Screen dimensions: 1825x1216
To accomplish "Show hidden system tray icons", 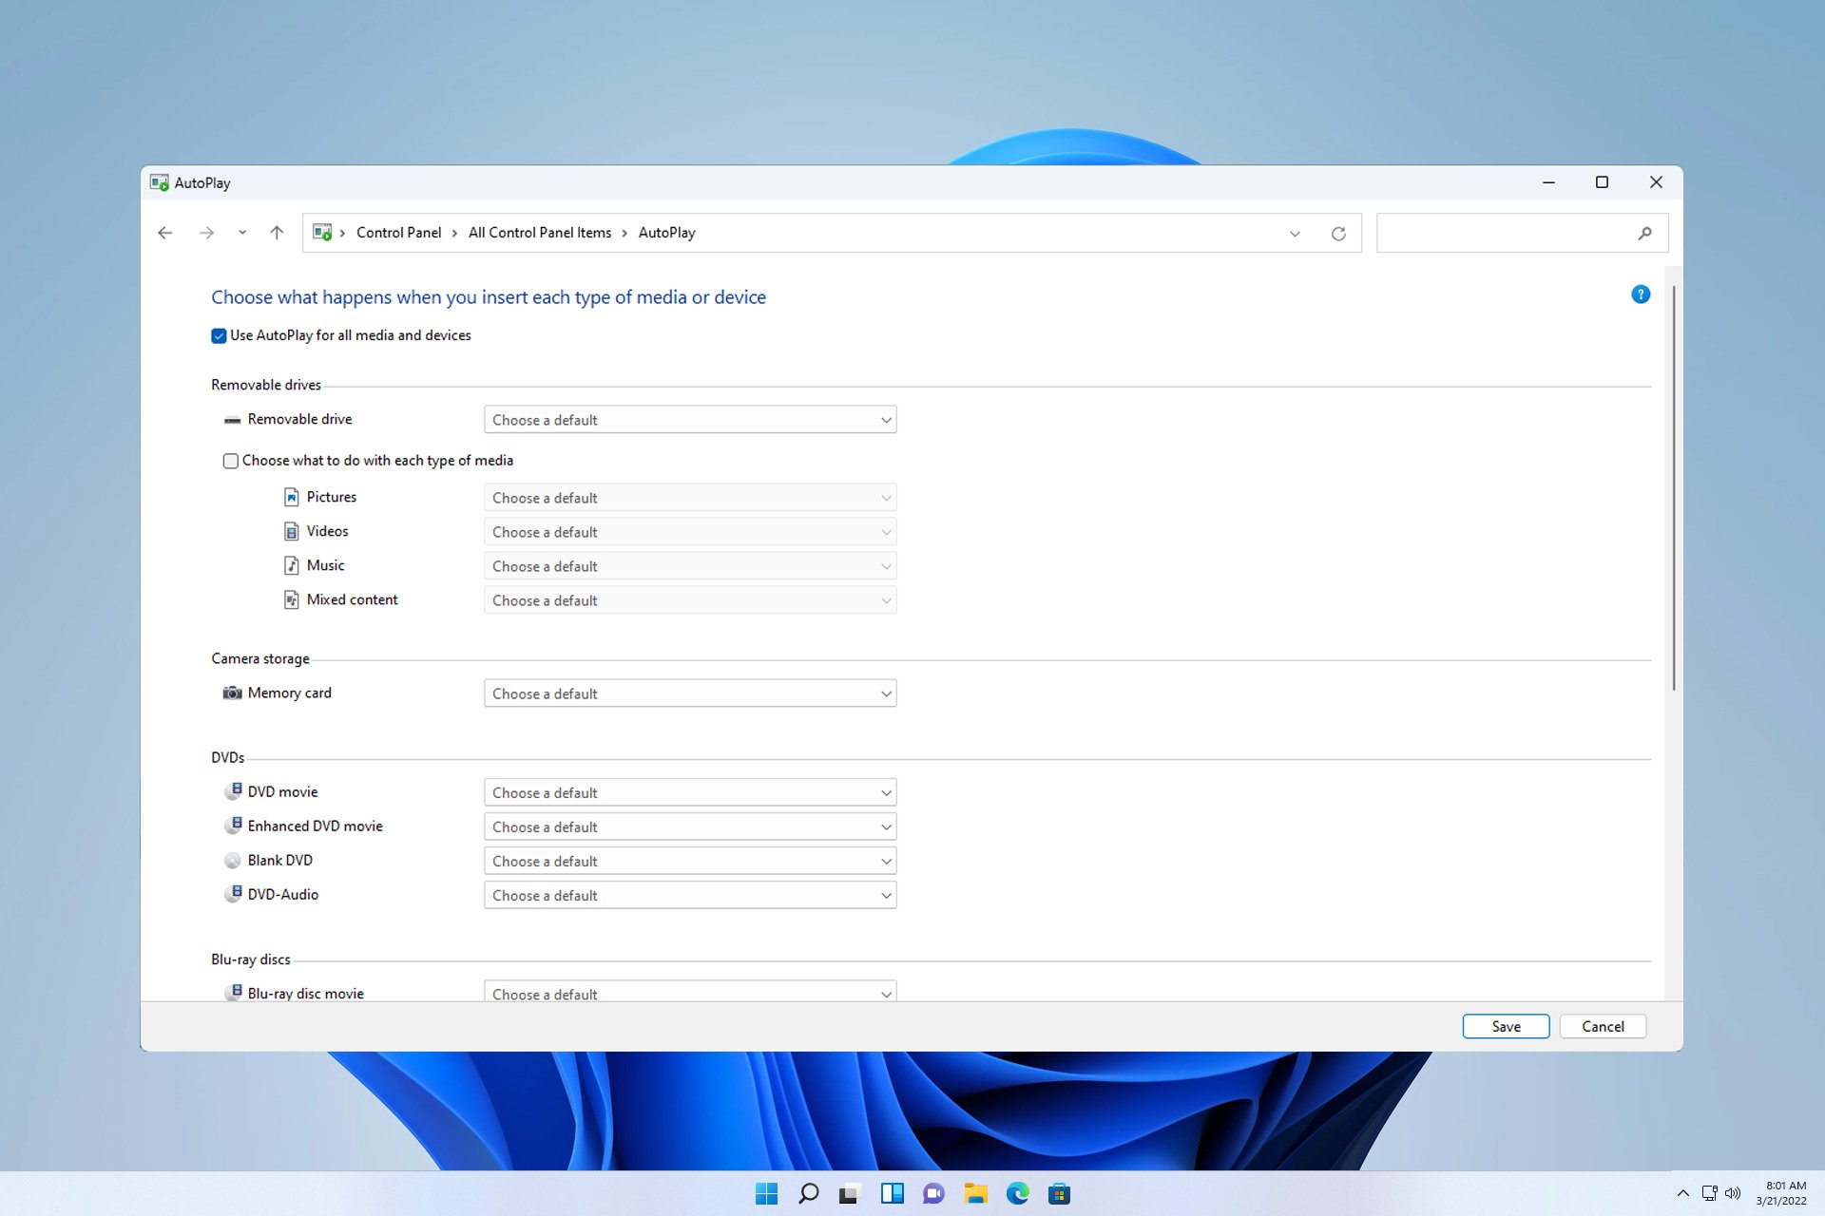I will pos(1683,1193).
